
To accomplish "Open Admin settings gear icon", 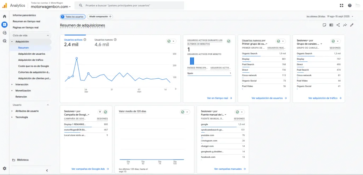I will click(4, 168).
